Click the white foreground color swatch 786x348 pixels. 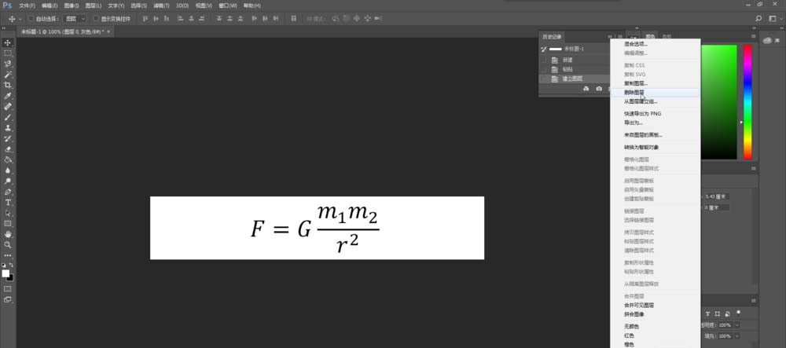click(x=6, y=273)
